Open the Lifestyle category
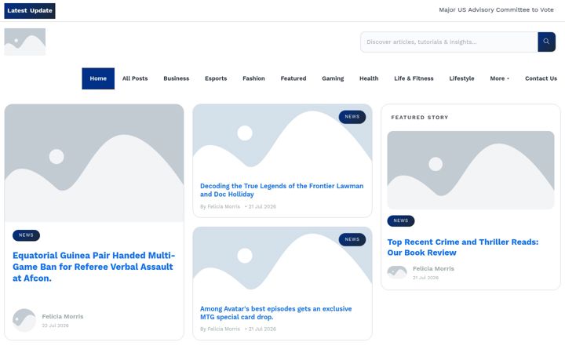Image resolution: width=565 pixels, height=353 pixels. tap(461, 78)
